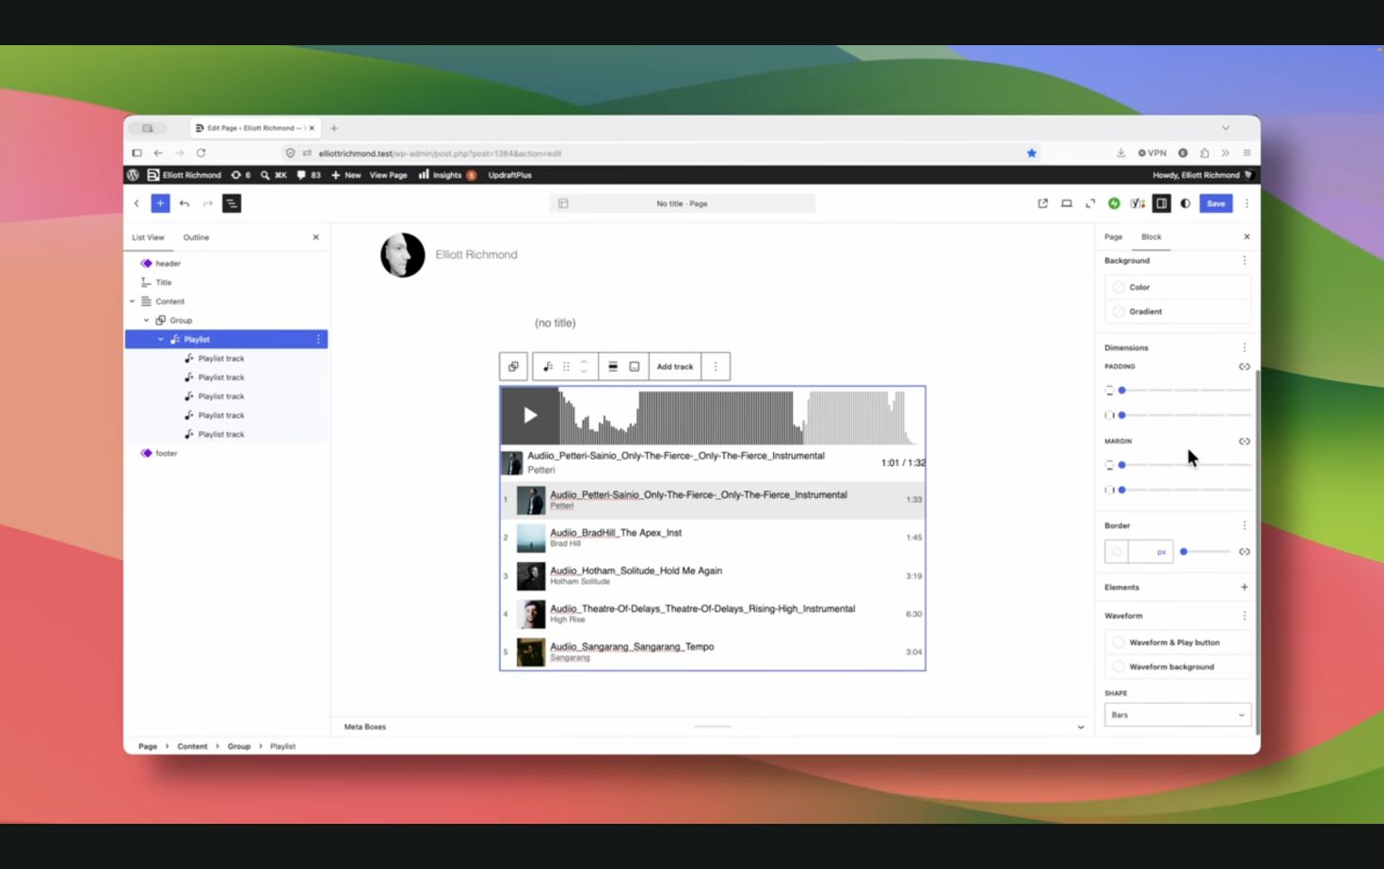Image resolution: width=1384 pixels, height=869 pixels.
Task: Click the Add track button
Action: click(675, 366)
